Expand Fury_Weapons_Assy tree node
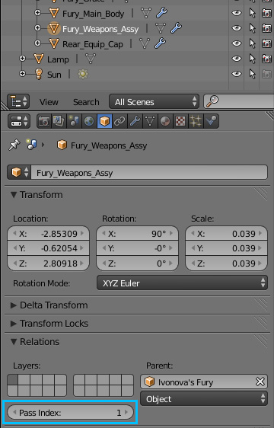The height and width of the screenshot is (428, 274). tap(37, 28)
